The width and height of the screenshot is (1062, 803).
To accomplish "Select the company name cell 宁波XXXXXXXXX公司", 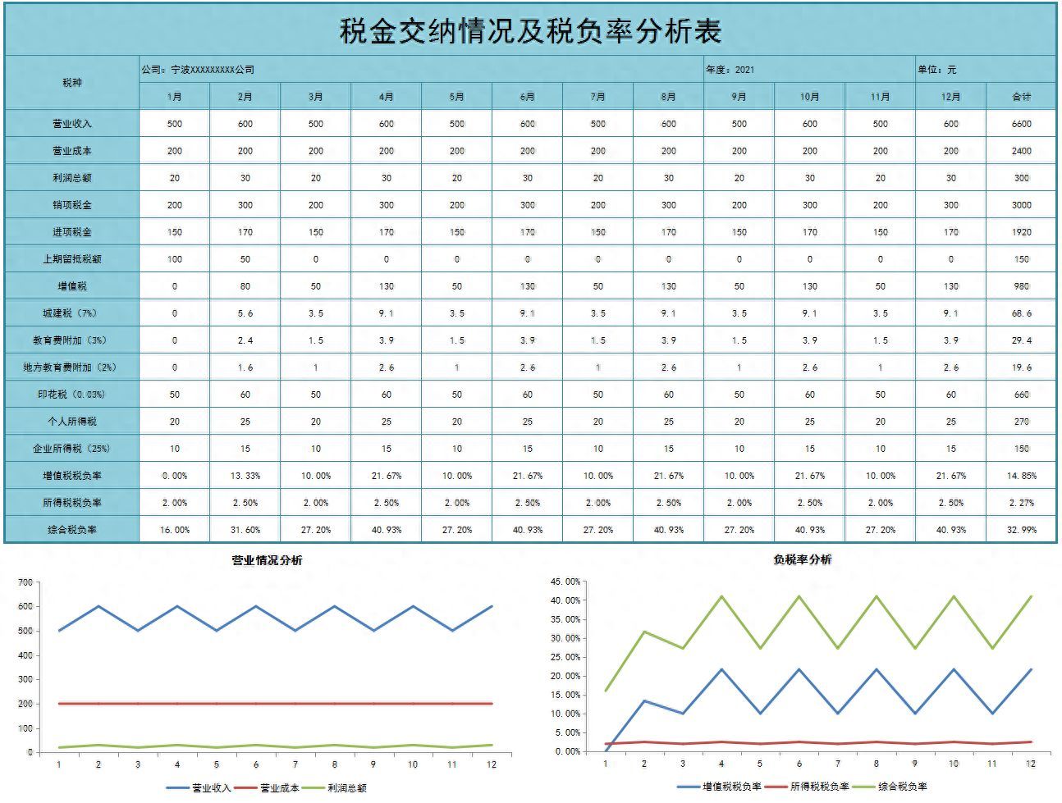I will point(198,70).
